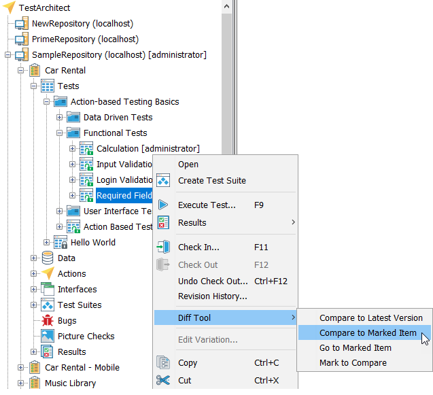This screenshot has width=433, height=395.
Task: Select Input Validation tree item
Action: (124, 164)
